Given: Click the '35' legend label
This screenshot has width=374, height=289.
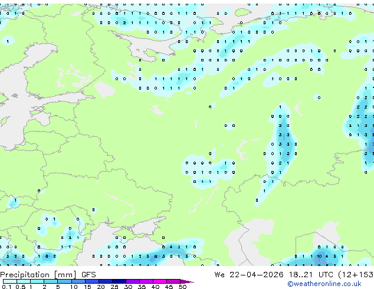Looking at the screenshot, I should click(142, 287).
